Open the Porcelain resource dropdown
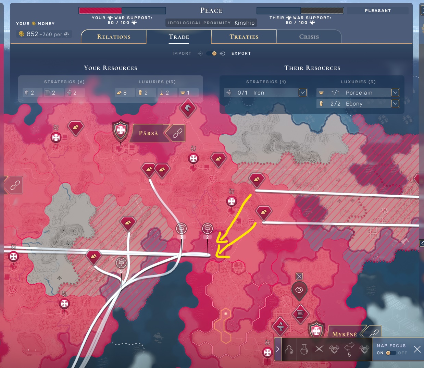 tap(395, 93)
